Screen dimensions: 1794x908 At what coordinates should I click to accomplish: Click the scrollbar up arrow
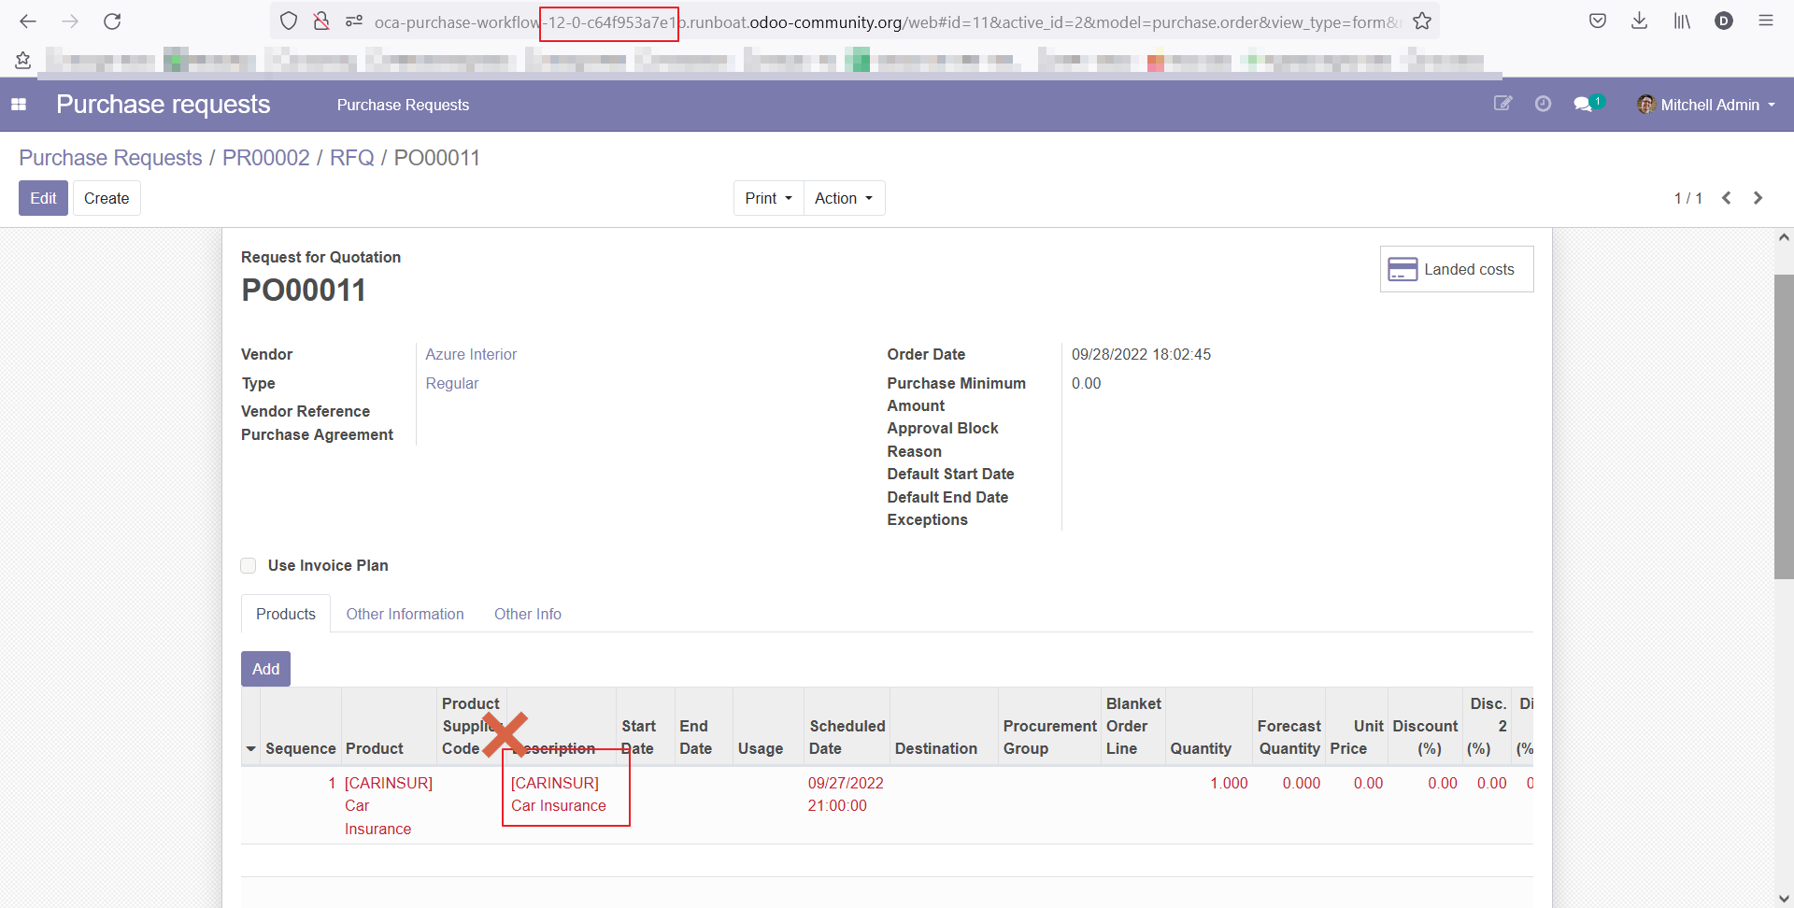(x=1784, y=238)
